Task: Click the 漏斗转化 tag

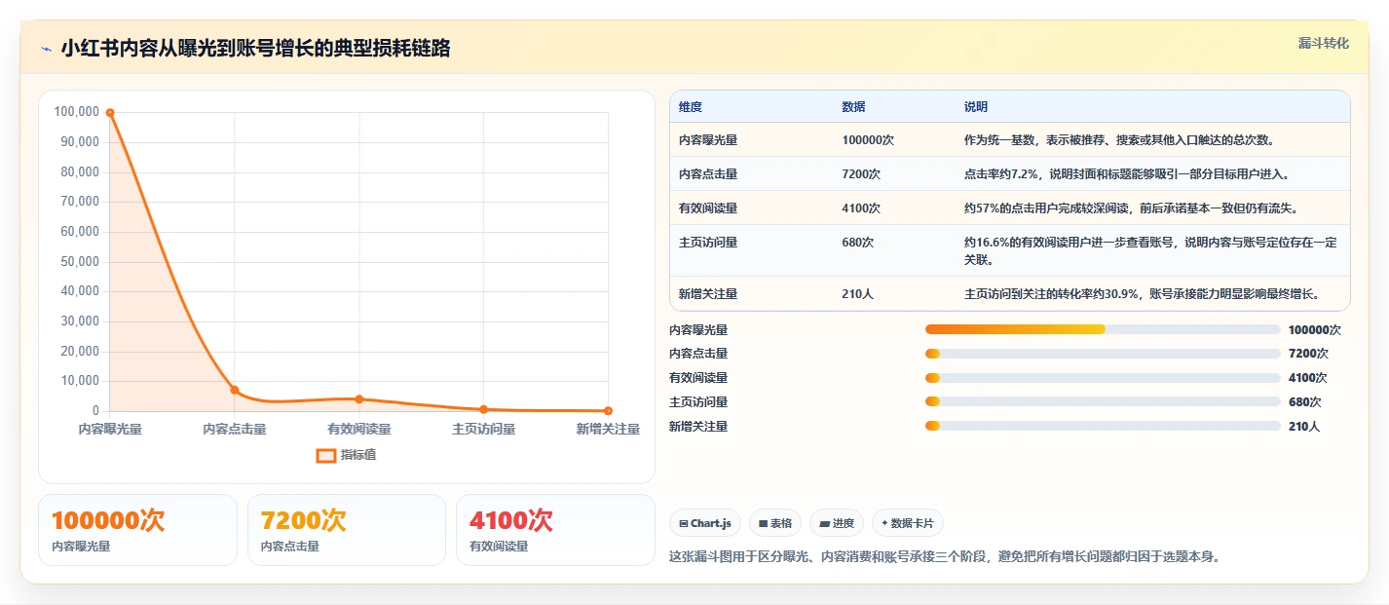Action: click(1324, 43)
